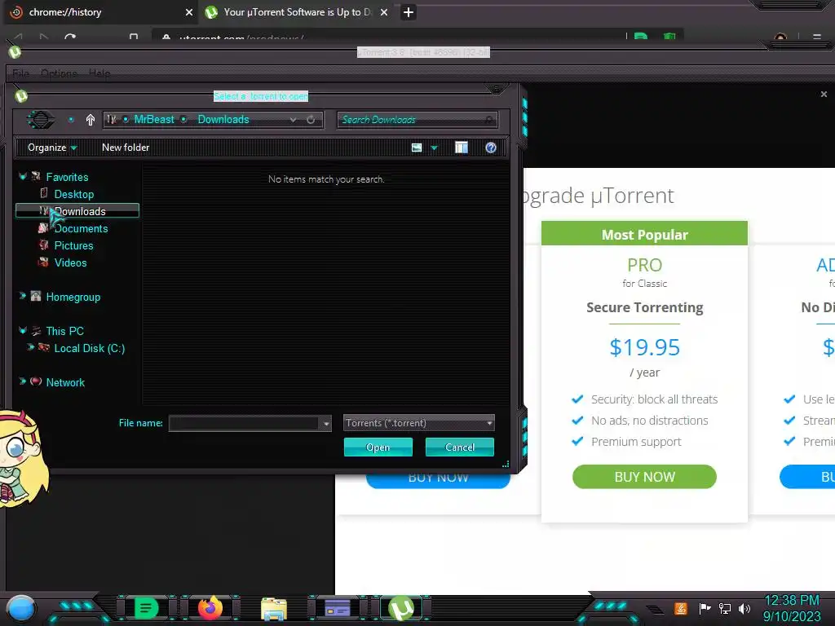835x626 pixels.
Task: Open the Organize menu
Action: point(52,148)
